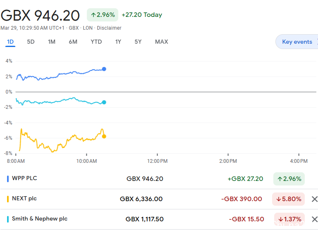Select the 1D time range tab

10,42
